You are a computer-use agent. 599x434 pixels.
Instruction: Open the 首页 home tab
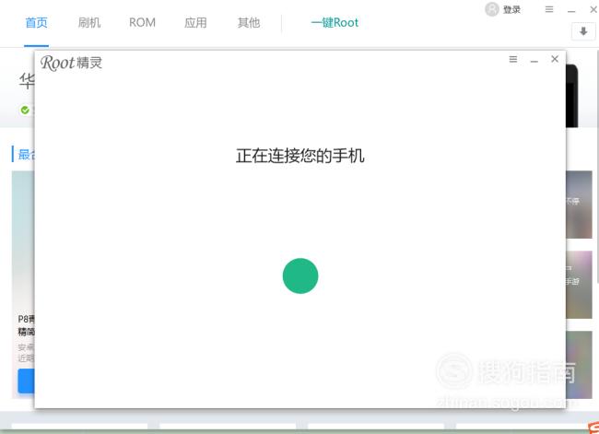(36, 22)
